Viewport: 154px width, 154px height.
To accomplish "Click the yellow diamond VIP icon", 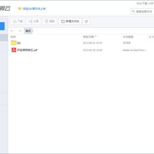I will tap(20, 9).
